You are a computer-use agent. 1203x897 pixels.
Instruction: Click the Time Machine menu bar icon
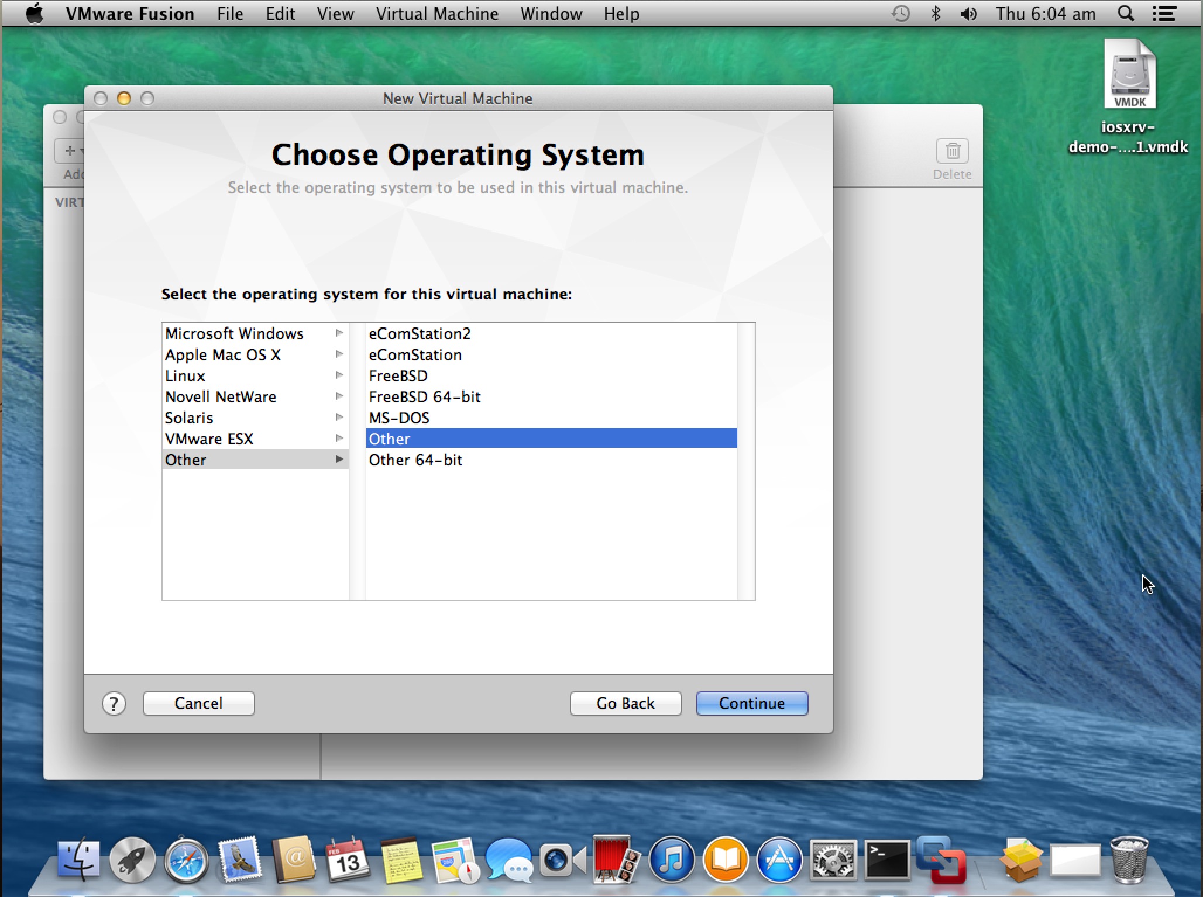[901, 13]
